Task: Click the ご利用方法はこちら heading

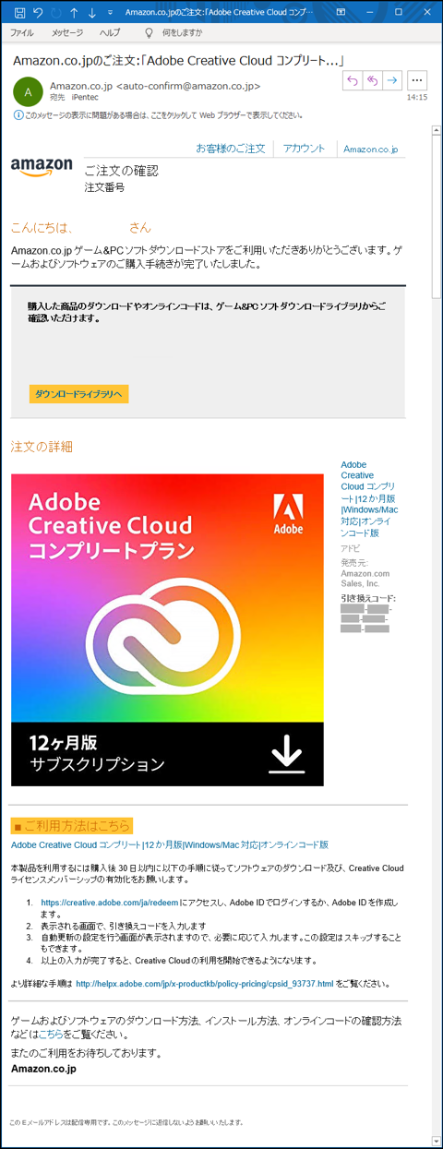Action: [x=72, y=825]
